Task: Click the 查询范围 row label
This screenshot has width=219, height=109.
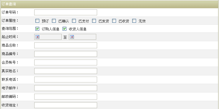Action: point(10,29)
